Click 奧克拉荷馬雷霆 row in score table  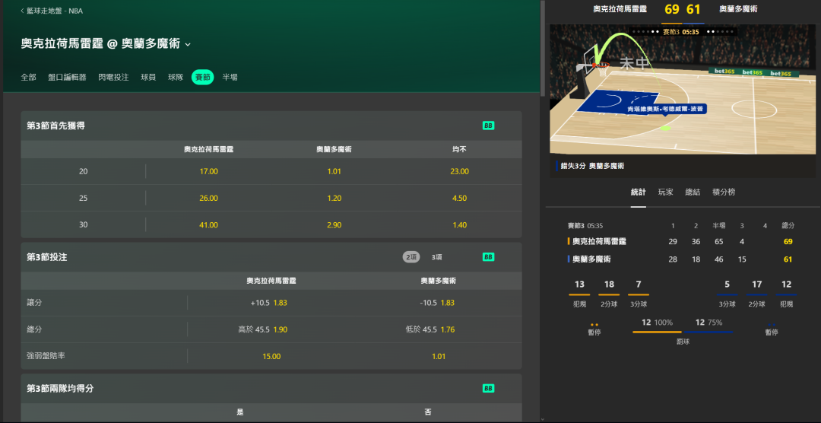tap(681, 242)
